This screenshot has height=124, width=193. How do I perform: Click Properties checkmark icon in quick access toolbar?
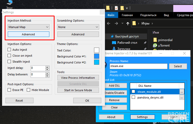pyautogui.click(x=116, y=8)
